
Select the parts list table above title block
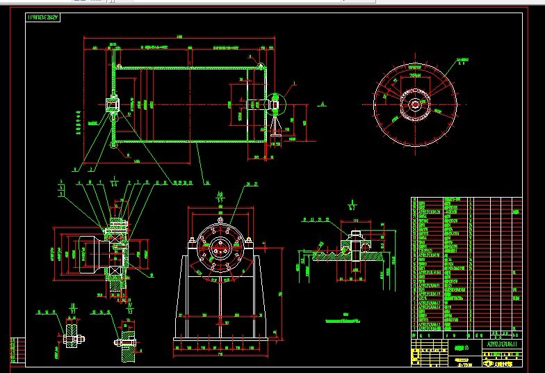[x=466, y=264]
